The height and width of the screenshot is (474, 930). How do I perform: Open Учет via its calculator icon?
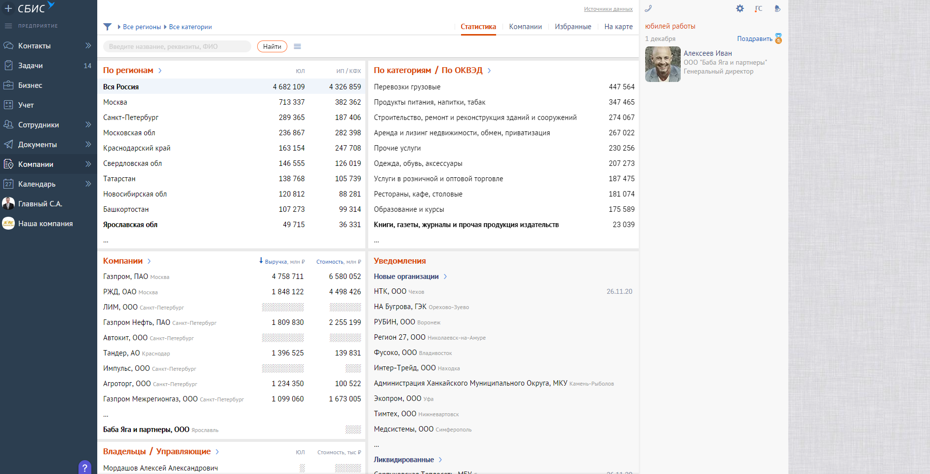click(8, 105)
